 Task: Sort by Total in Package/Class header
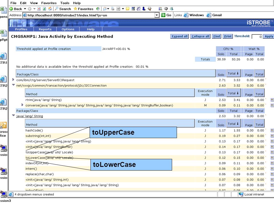click(x=233, y=73)
